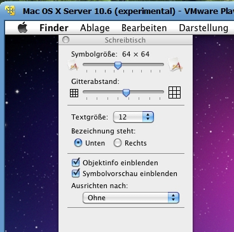Open the Ablage menu

pyautogui.click(x=95, y=28)
